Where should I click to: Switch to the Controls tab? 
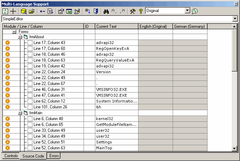(x=11, y=156)
